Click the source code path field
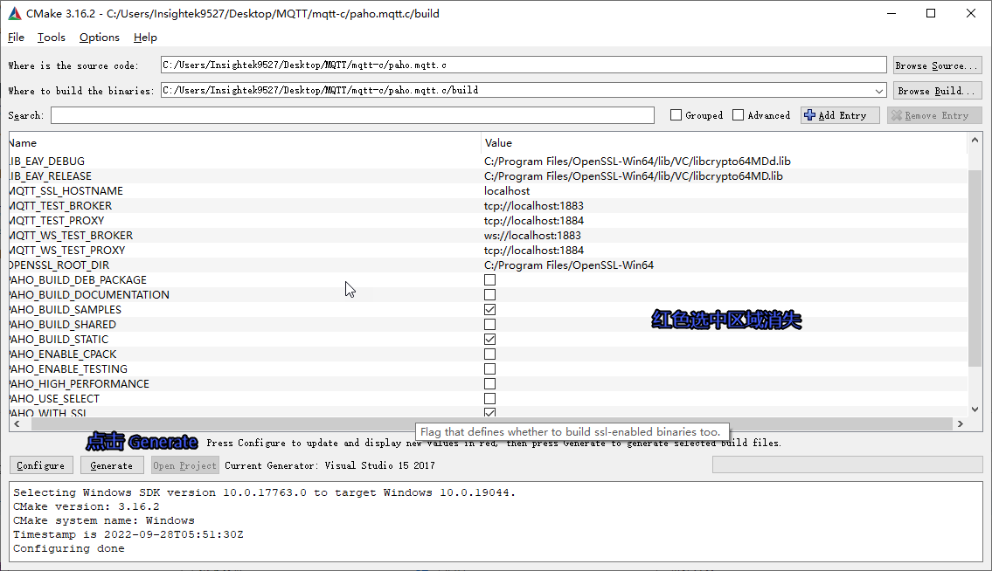992x571 pixels. tap(524, 65)
